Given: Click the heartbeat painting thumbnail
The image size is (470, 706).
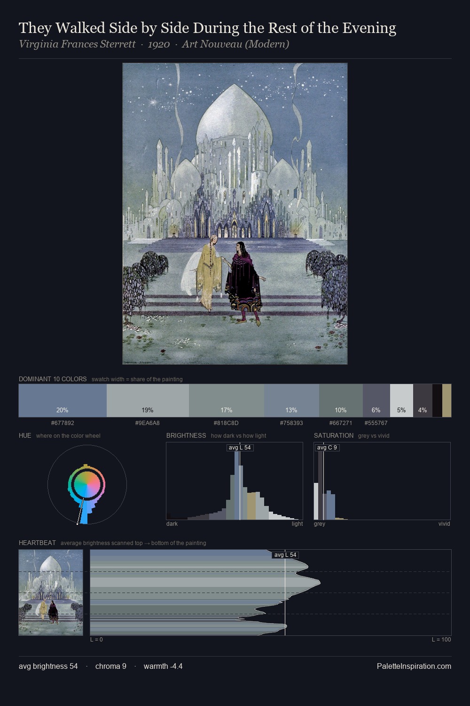Looking at the screenshot, I should [x=51, y=593].
